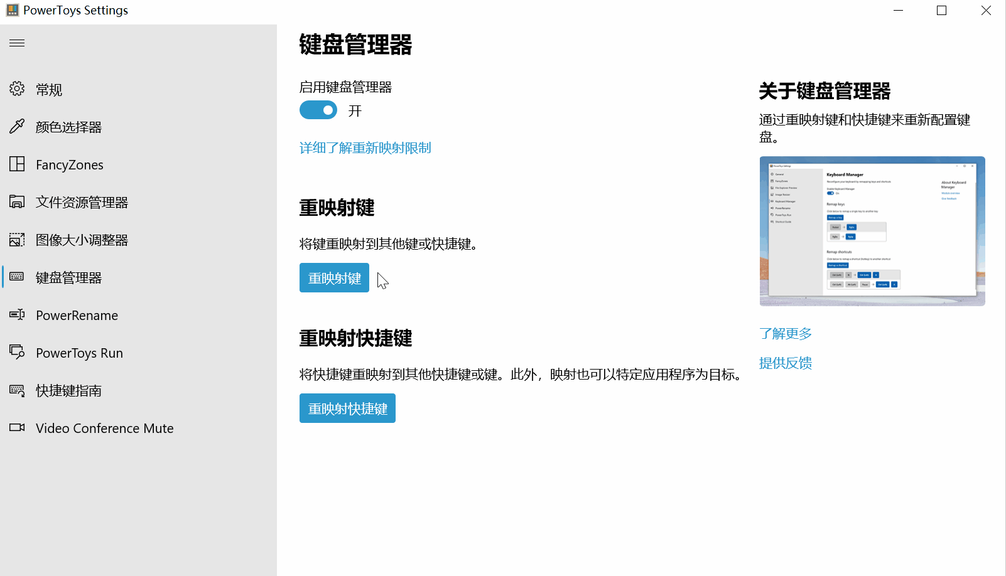Open 图像大小调整器 with its resize icon
The height and width of the screenshot is (576, 1006).
click(x=17, y=239)
